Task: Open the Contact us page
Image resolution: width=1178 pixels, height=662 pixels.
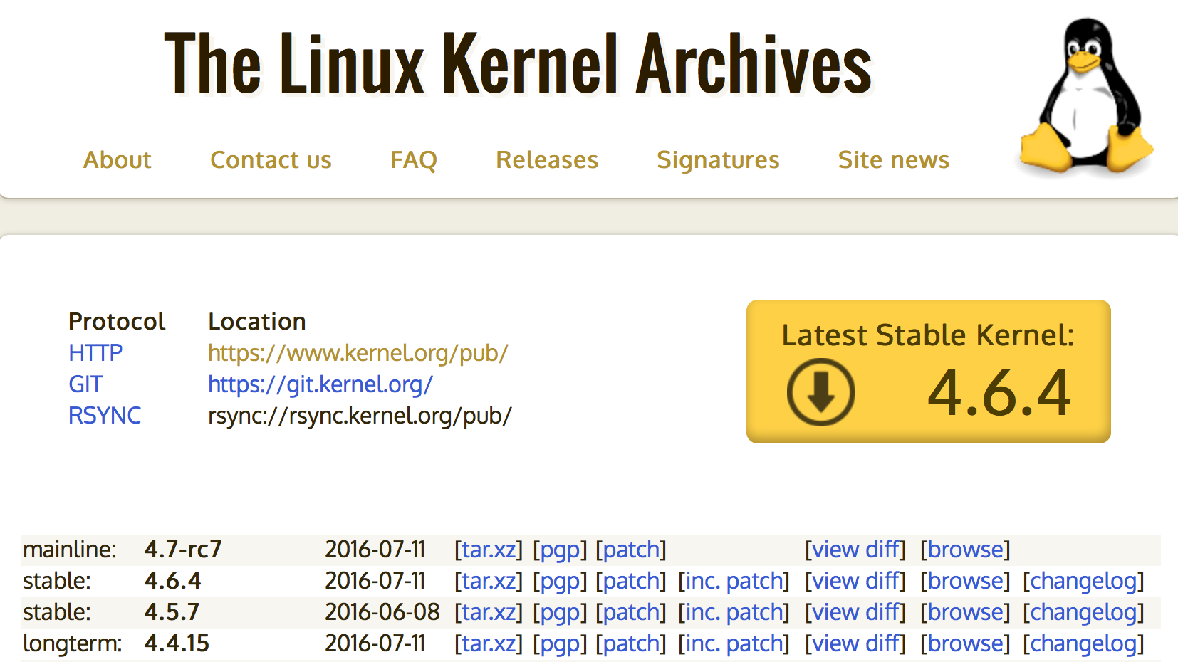Action: 271,160
